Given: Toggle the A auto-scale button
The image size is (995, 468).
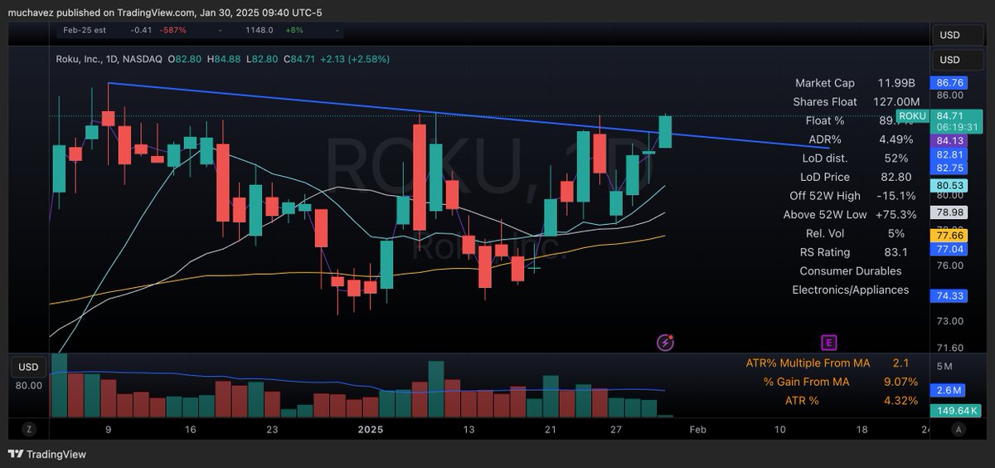Looking at the screenshot, I should click(x=958, y=428).
